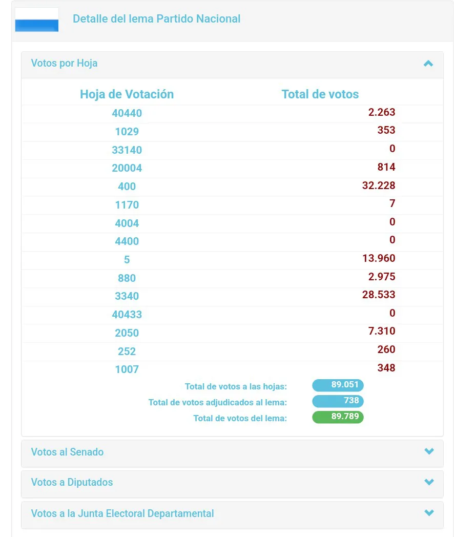
Task: Click the Detalle del lema Partido Nacional title
Action: [x=156, y=19]
